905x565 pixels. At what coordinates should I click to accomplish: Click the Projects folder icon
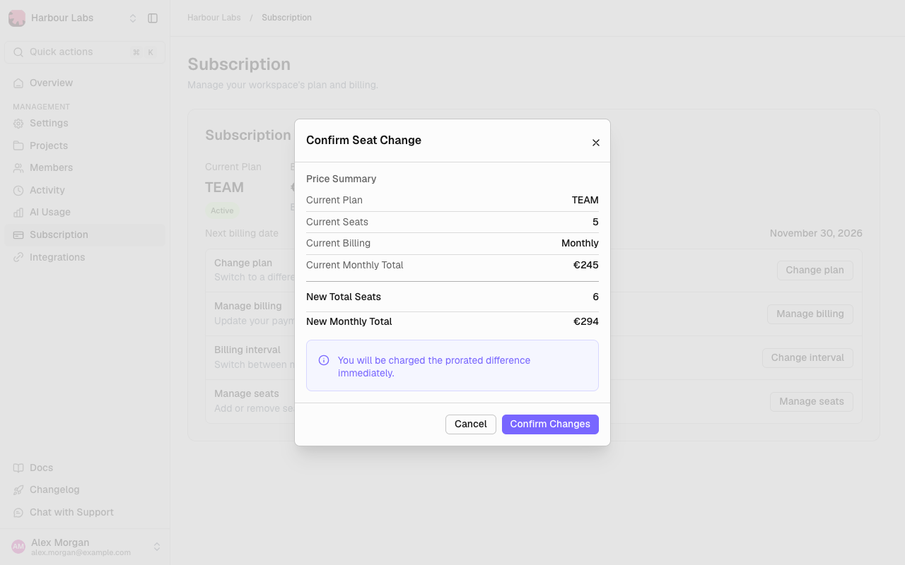click(x=18, y=145)
